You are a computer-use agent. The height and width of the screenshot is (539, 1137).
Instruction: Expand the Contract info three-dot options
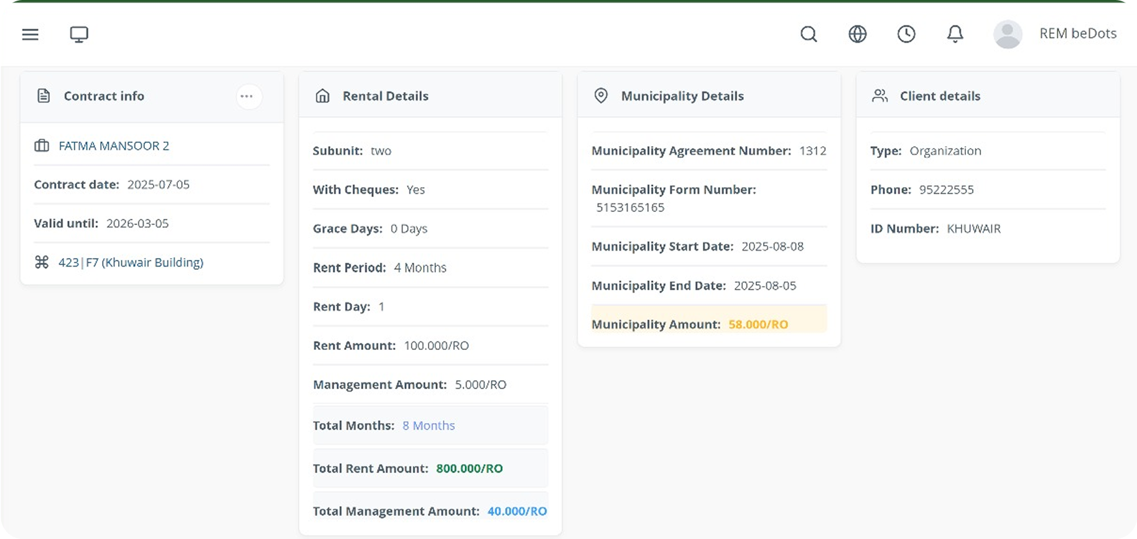(x=248, y=96)
